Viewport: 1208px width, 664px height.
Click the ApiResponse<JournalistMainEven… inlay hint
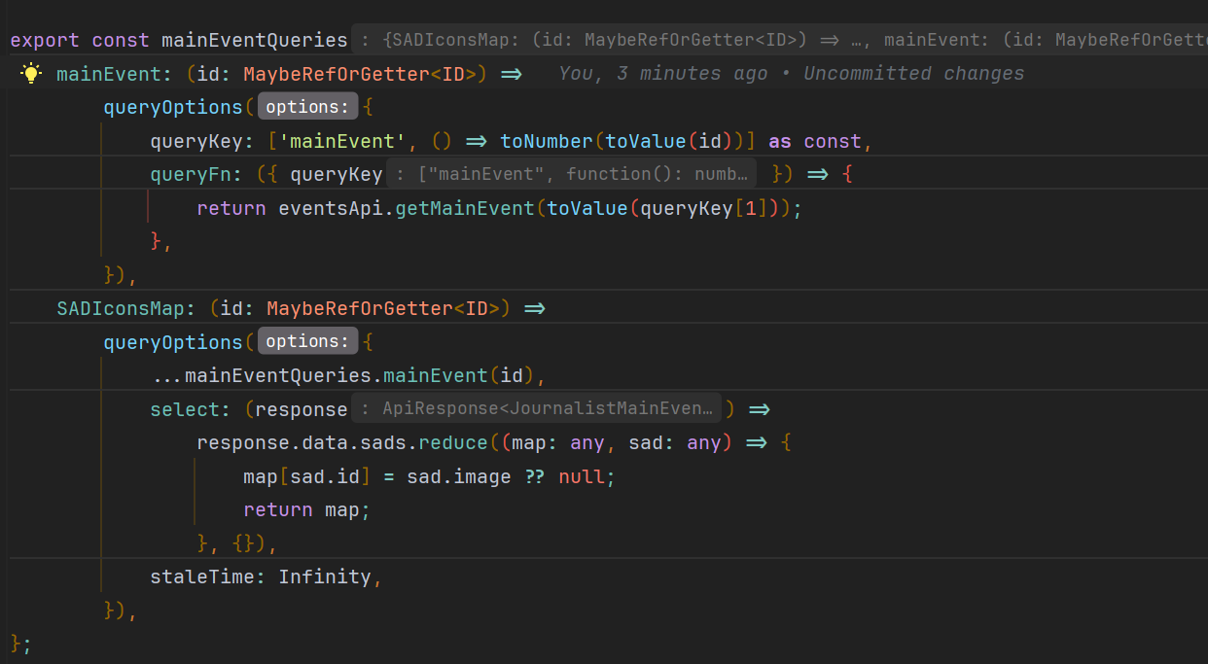tap(539, 409)
